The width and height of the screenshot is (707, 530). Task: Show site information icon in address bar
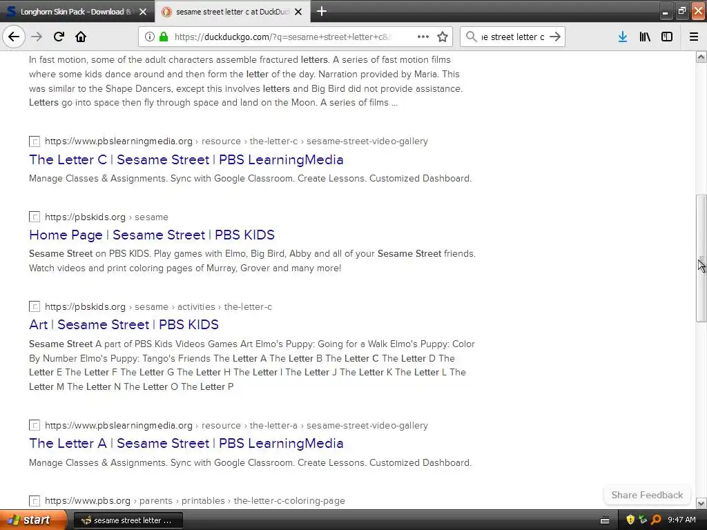(x=149, y=37)
